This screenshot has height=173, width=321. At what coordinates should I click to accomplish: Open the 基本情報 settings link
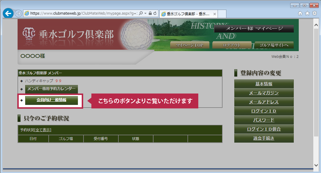click(x=264, y=84)
